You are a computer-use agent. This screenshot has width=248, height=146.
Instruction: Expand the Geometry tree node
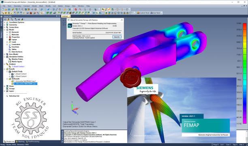click(4, 25)
